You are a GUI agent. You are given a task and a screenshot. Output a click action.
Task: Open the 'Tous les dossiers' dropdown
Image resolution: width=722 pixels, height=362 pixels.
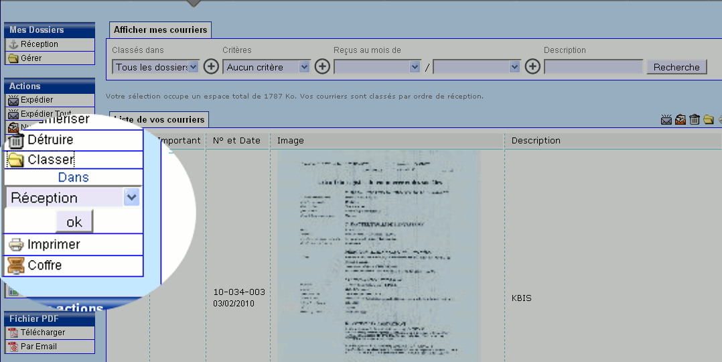click(x=156, y=67)
